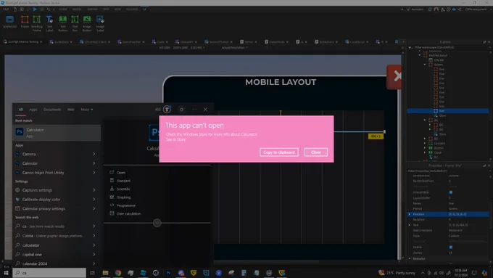The width and height of the screenshot is (493, 278).
Task: Select the Glow item under Screen in Explorer
Action: (x=442, y=115)
